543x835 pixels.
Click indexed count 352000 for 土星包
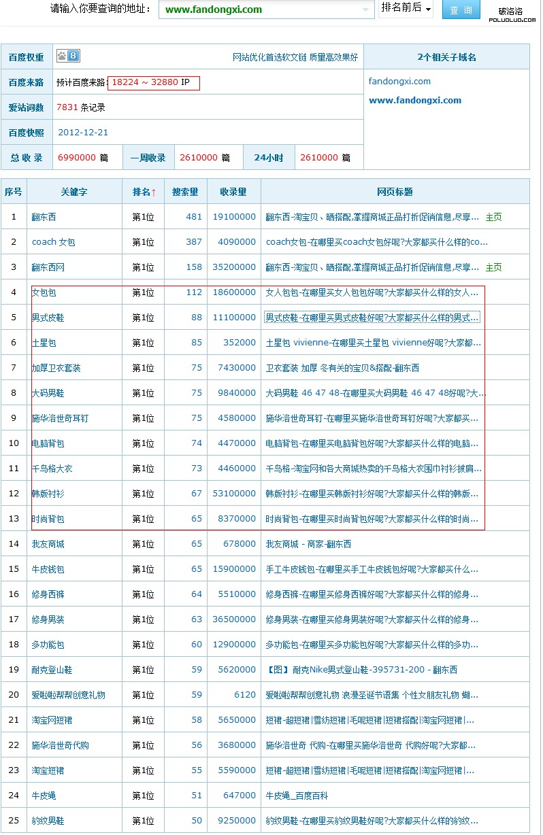[x=240, y=343]
